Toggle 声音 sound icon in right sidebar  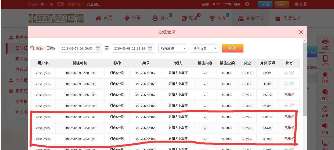coord(325,129)
